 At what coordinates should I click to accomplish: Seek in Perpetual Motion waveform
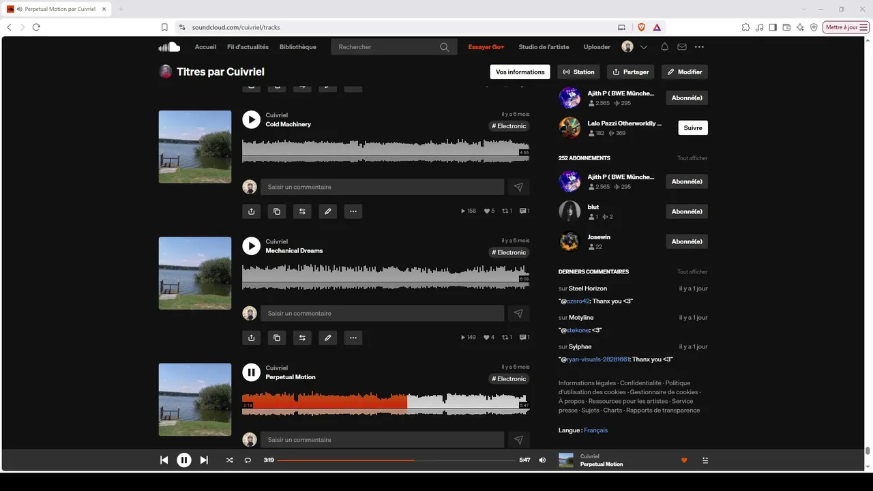(x=385, y=403)
